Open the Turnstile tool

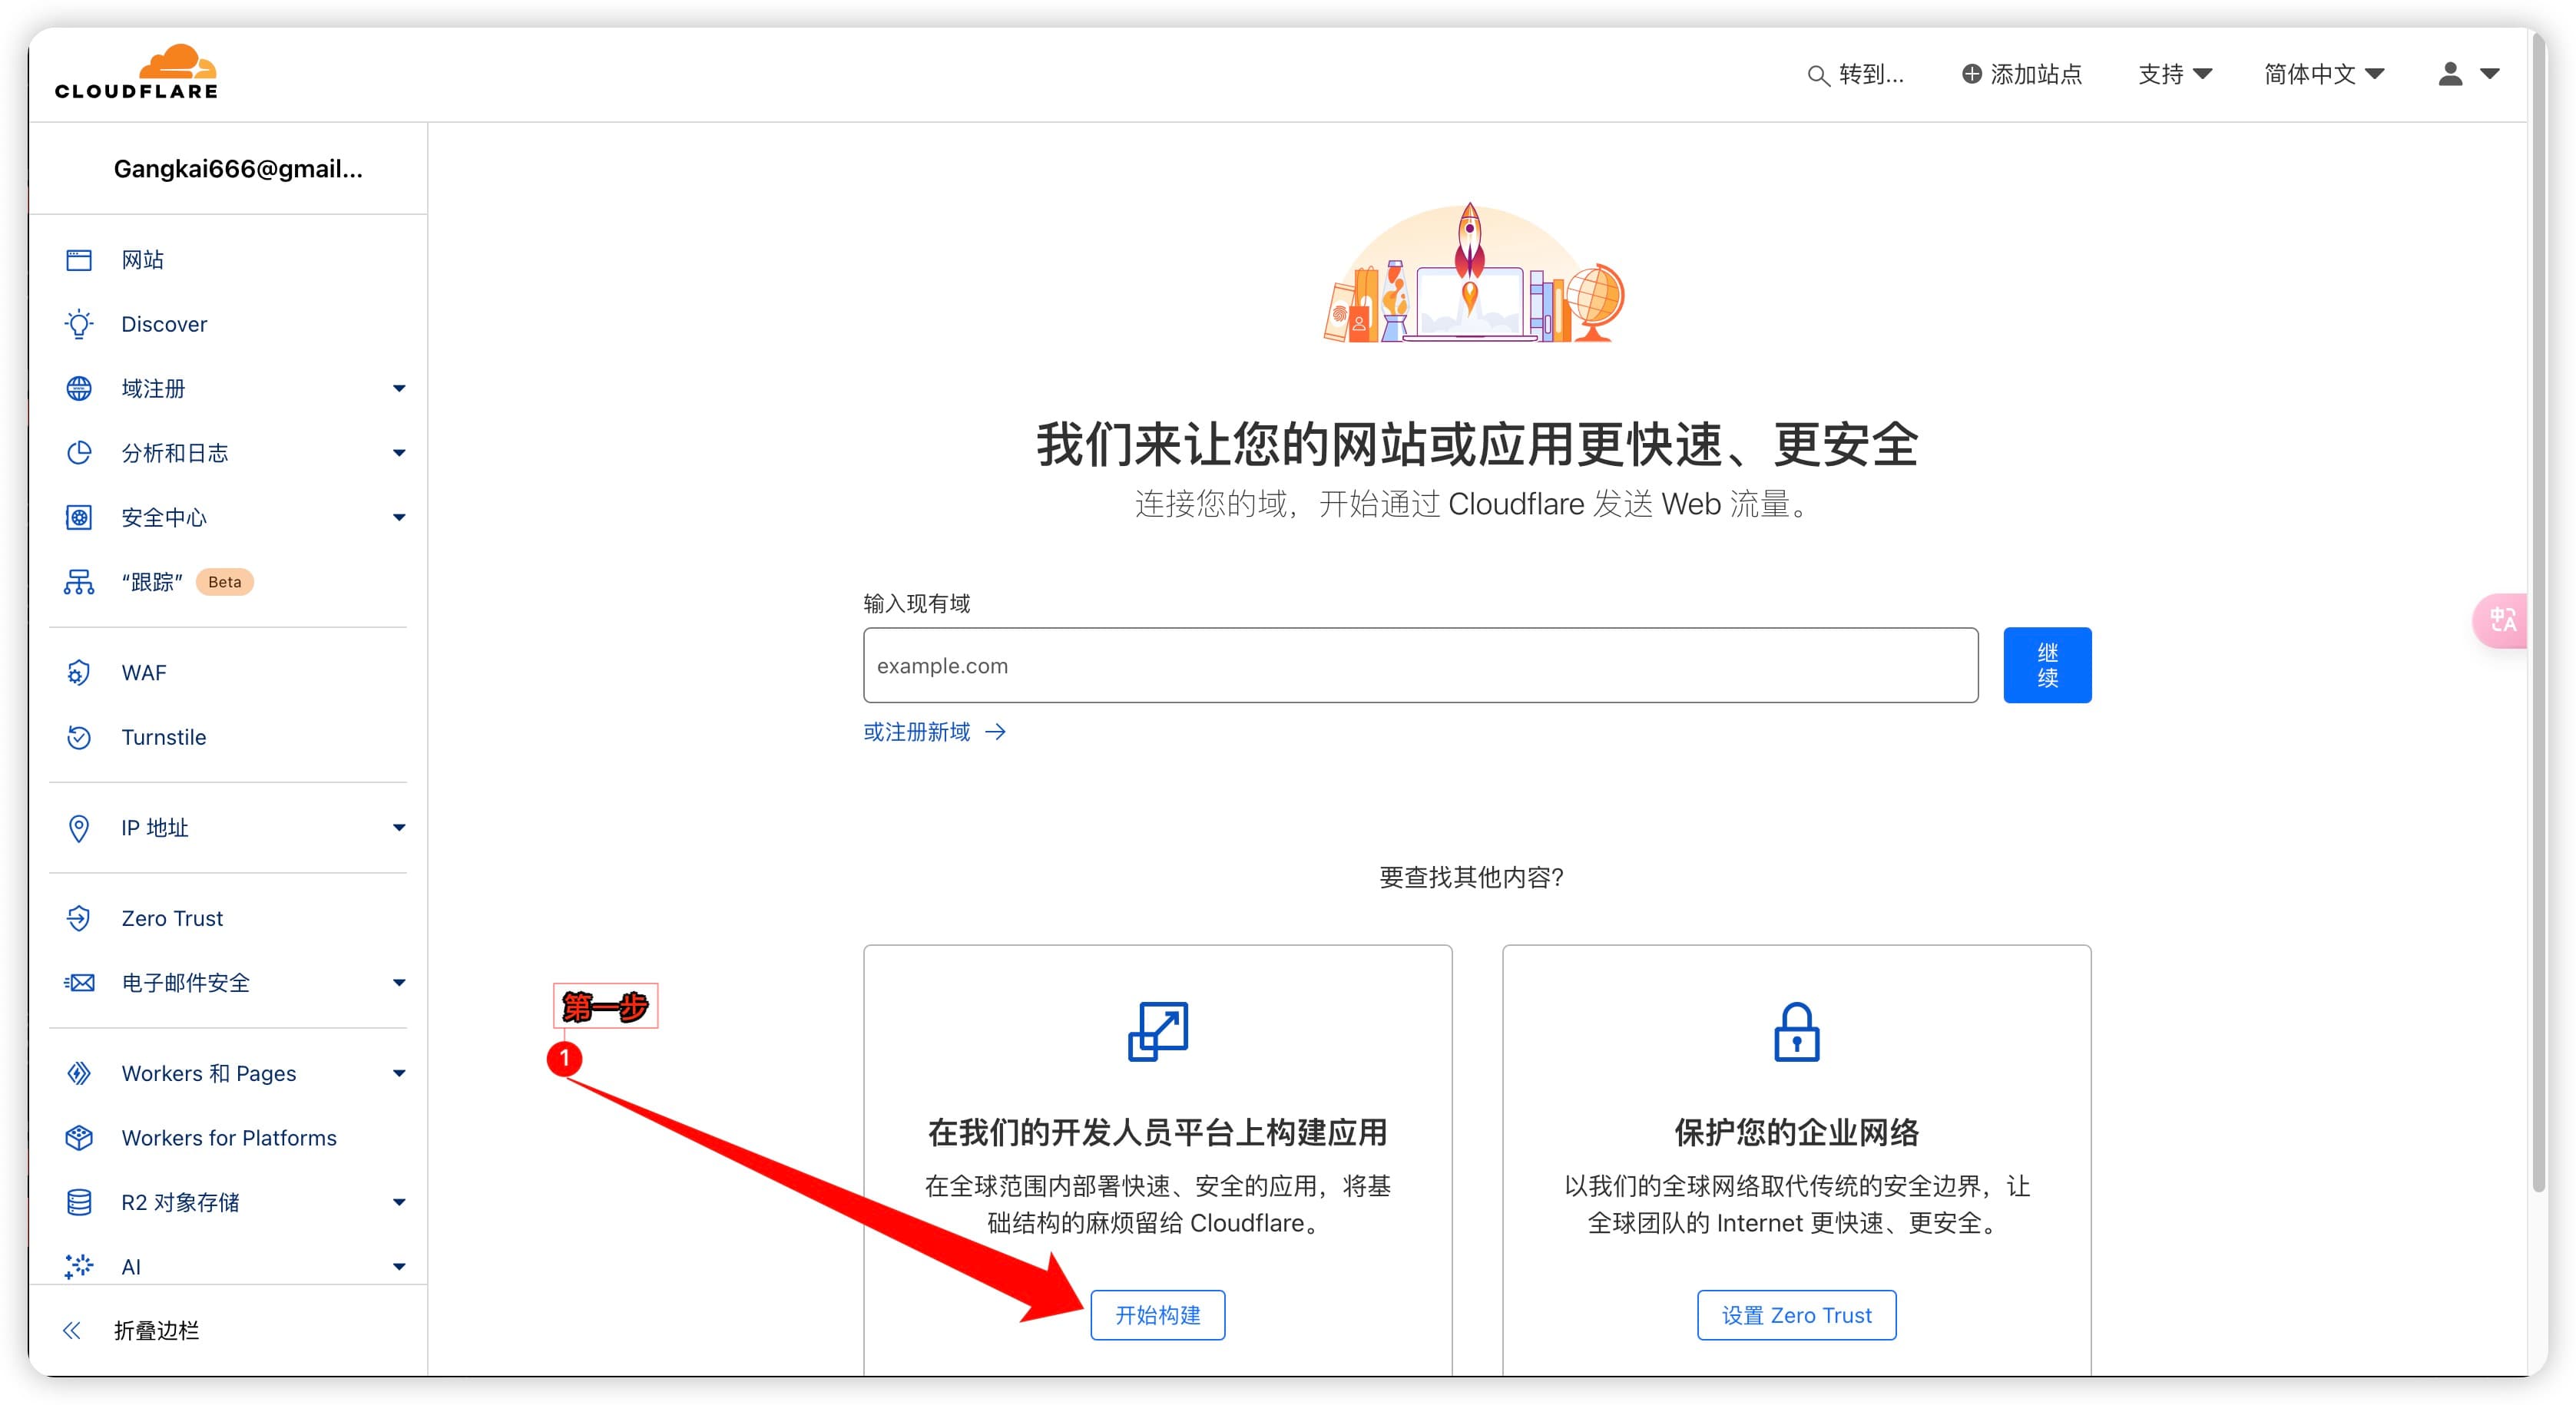coord(163,739)
